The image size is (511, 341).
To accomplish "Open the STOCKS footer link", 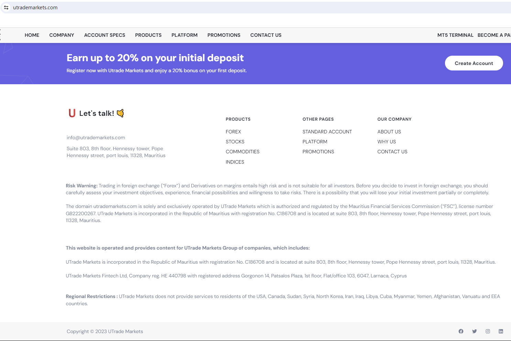I will coord(235,142).
